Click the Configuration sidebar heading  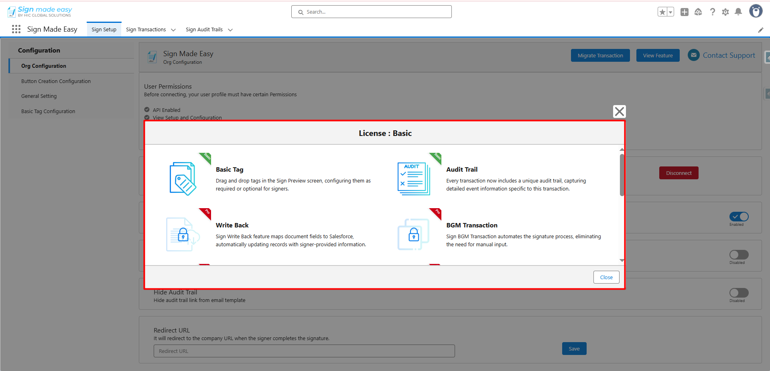coord(39,50)
